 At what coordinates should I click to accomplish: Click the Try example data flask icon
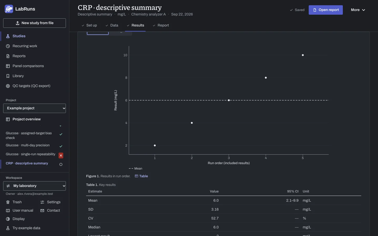coord(8,228)
